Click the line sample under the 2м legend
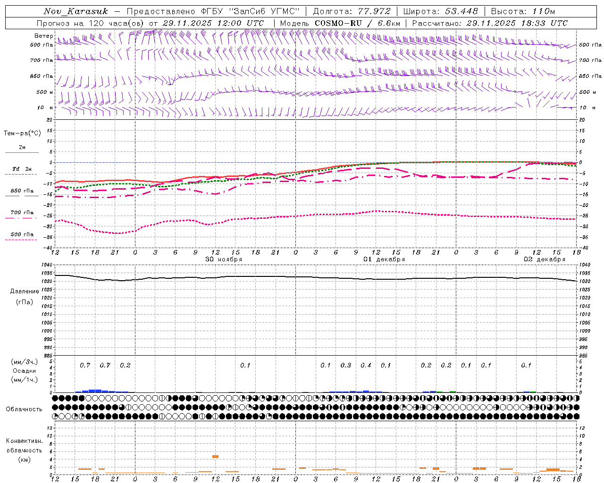Screen dimensions: 604x483 tap(22, 152)
